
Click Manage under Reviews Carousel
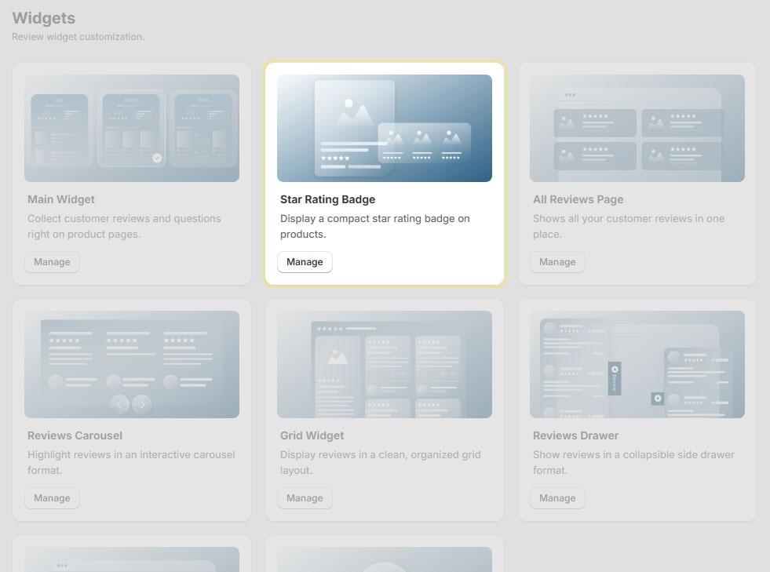[52, 498]
